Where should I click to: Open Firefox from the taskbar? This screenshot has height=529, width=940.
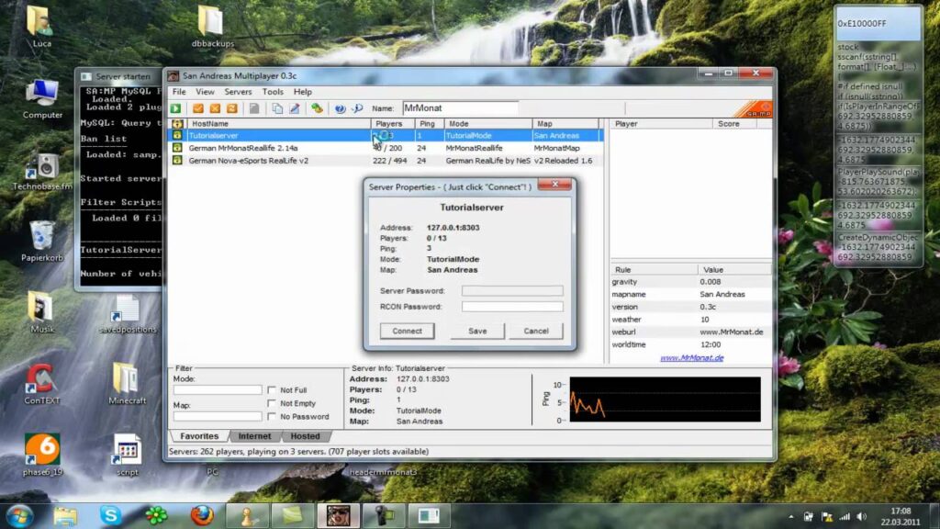pos(202,515)
